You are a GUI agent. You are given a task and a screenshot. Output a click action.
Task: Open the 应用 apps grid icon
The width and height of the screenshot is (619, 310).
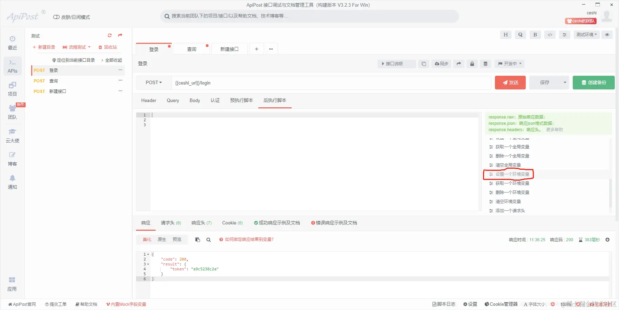(12, 284)
